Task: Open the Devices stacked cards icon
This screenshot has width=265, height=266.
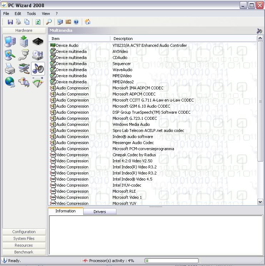Action: coord(24,69)
